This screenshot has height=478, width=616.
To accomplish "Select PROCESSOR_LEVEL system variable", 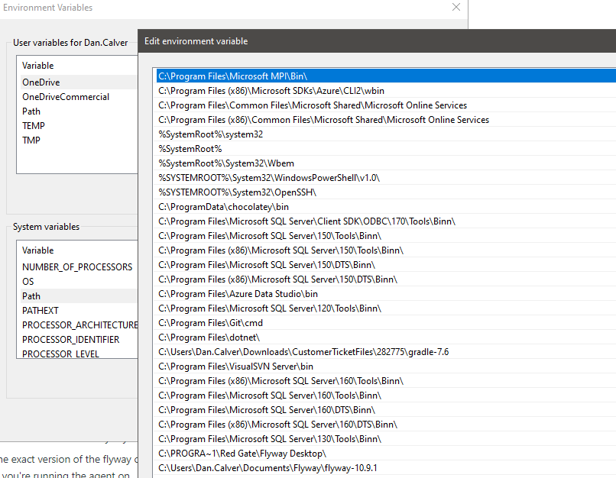I will [x=77, y=354].
